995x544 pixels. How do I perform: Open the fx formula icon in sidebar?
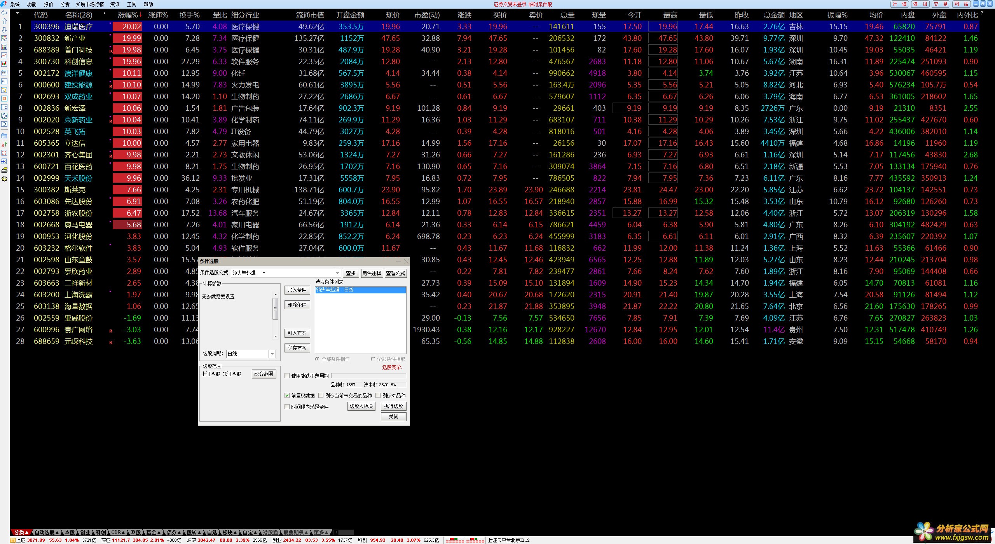tap(4, 115)
